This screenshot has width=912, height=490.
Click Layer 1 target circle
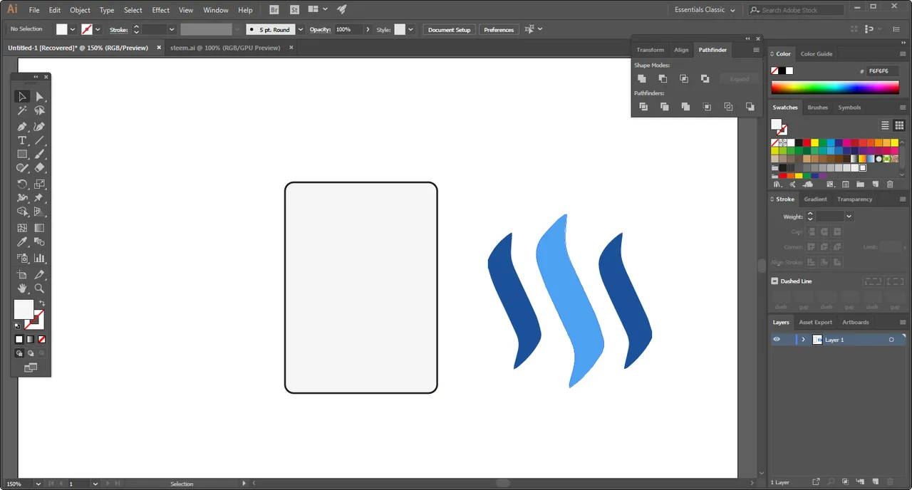(891, 340)
